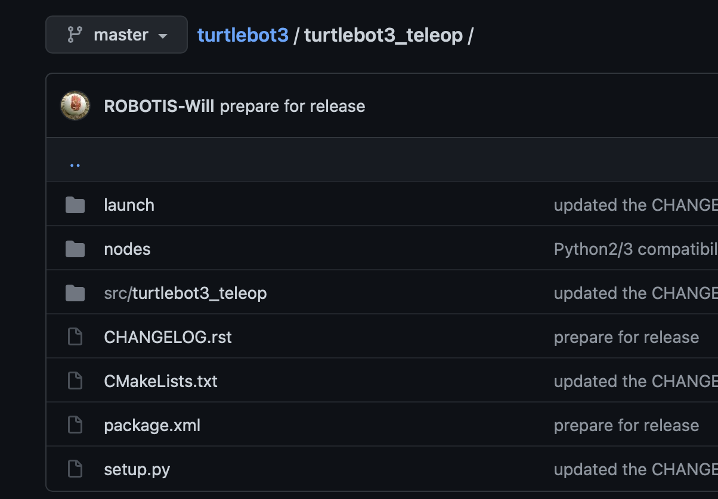Open the launch folder
Image resolution: width=718 pixels, height=499 pixels.
click(x=129, y=205)
